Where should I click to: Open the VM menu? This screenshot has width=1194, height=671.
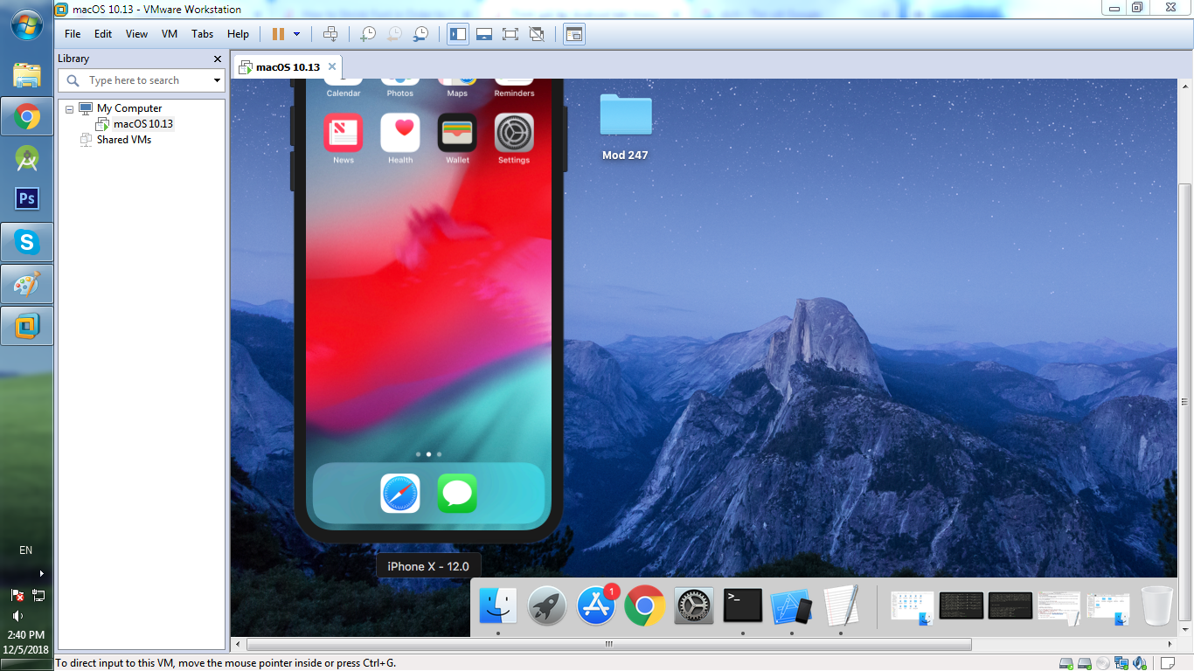click(x=170, y=34)
